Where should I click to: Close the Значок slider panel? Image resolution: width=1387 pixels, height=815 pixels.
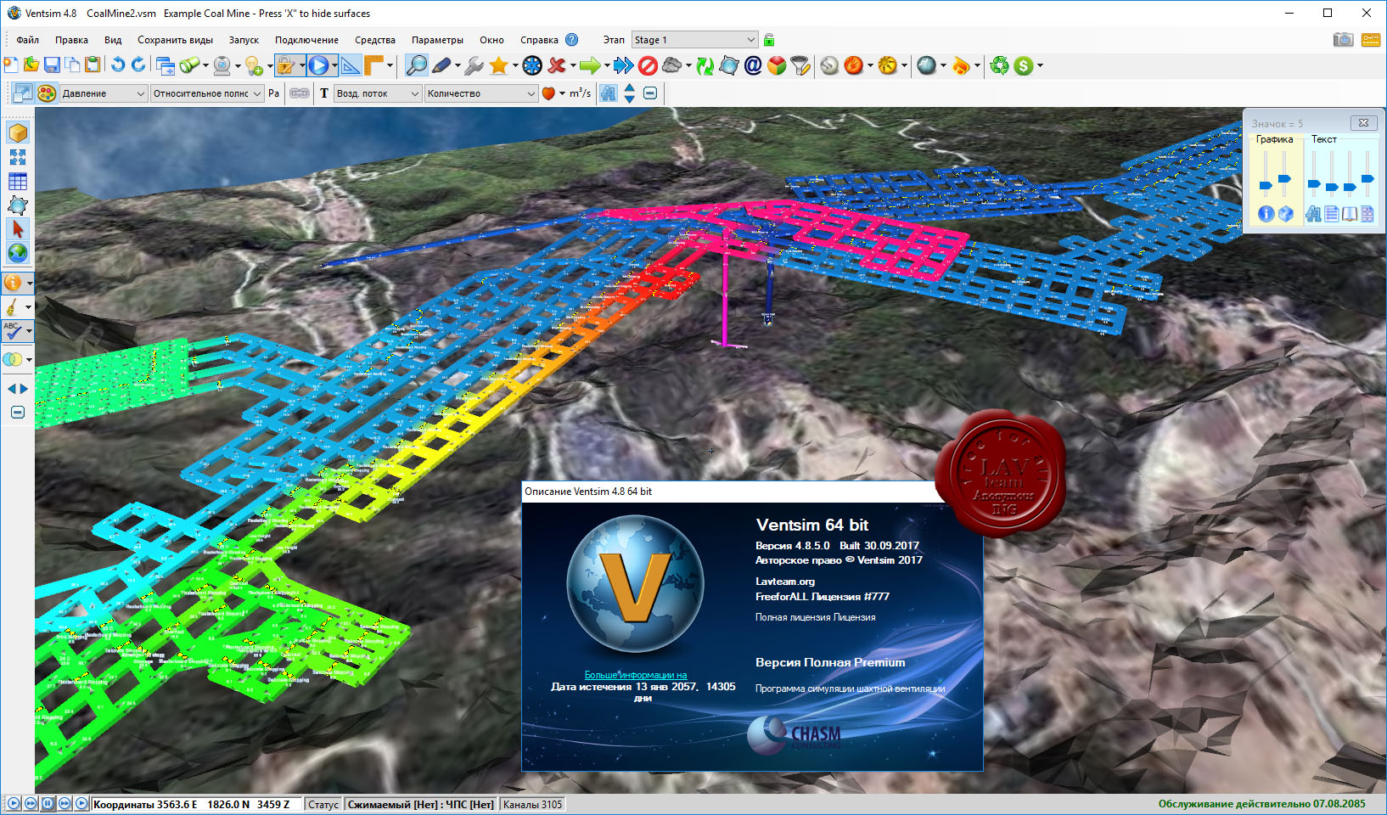pos(1363,123)
